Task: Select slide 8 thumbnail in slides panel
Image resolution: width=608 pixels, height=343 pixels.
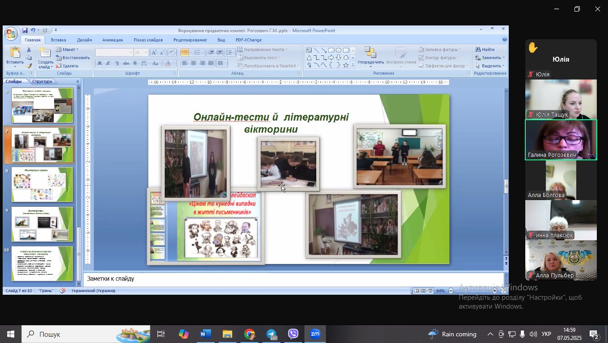Action: 42,184
